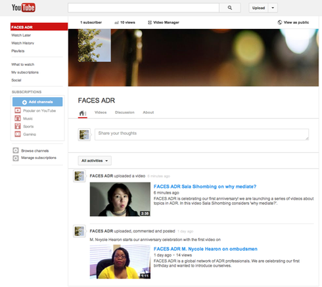Click the Sports channel icon

click(18, 126)
